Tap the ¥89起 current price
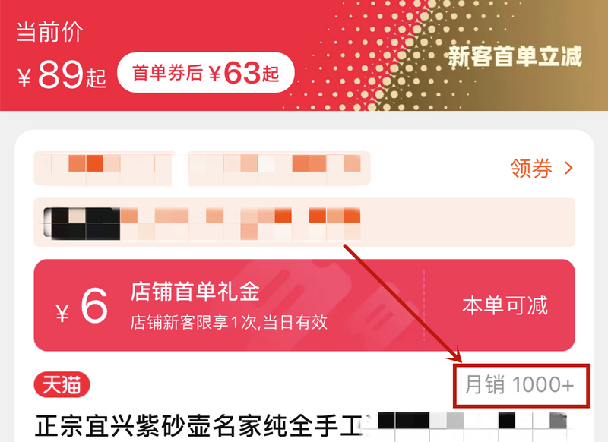The image size is (608, 442). pos(62,74)
